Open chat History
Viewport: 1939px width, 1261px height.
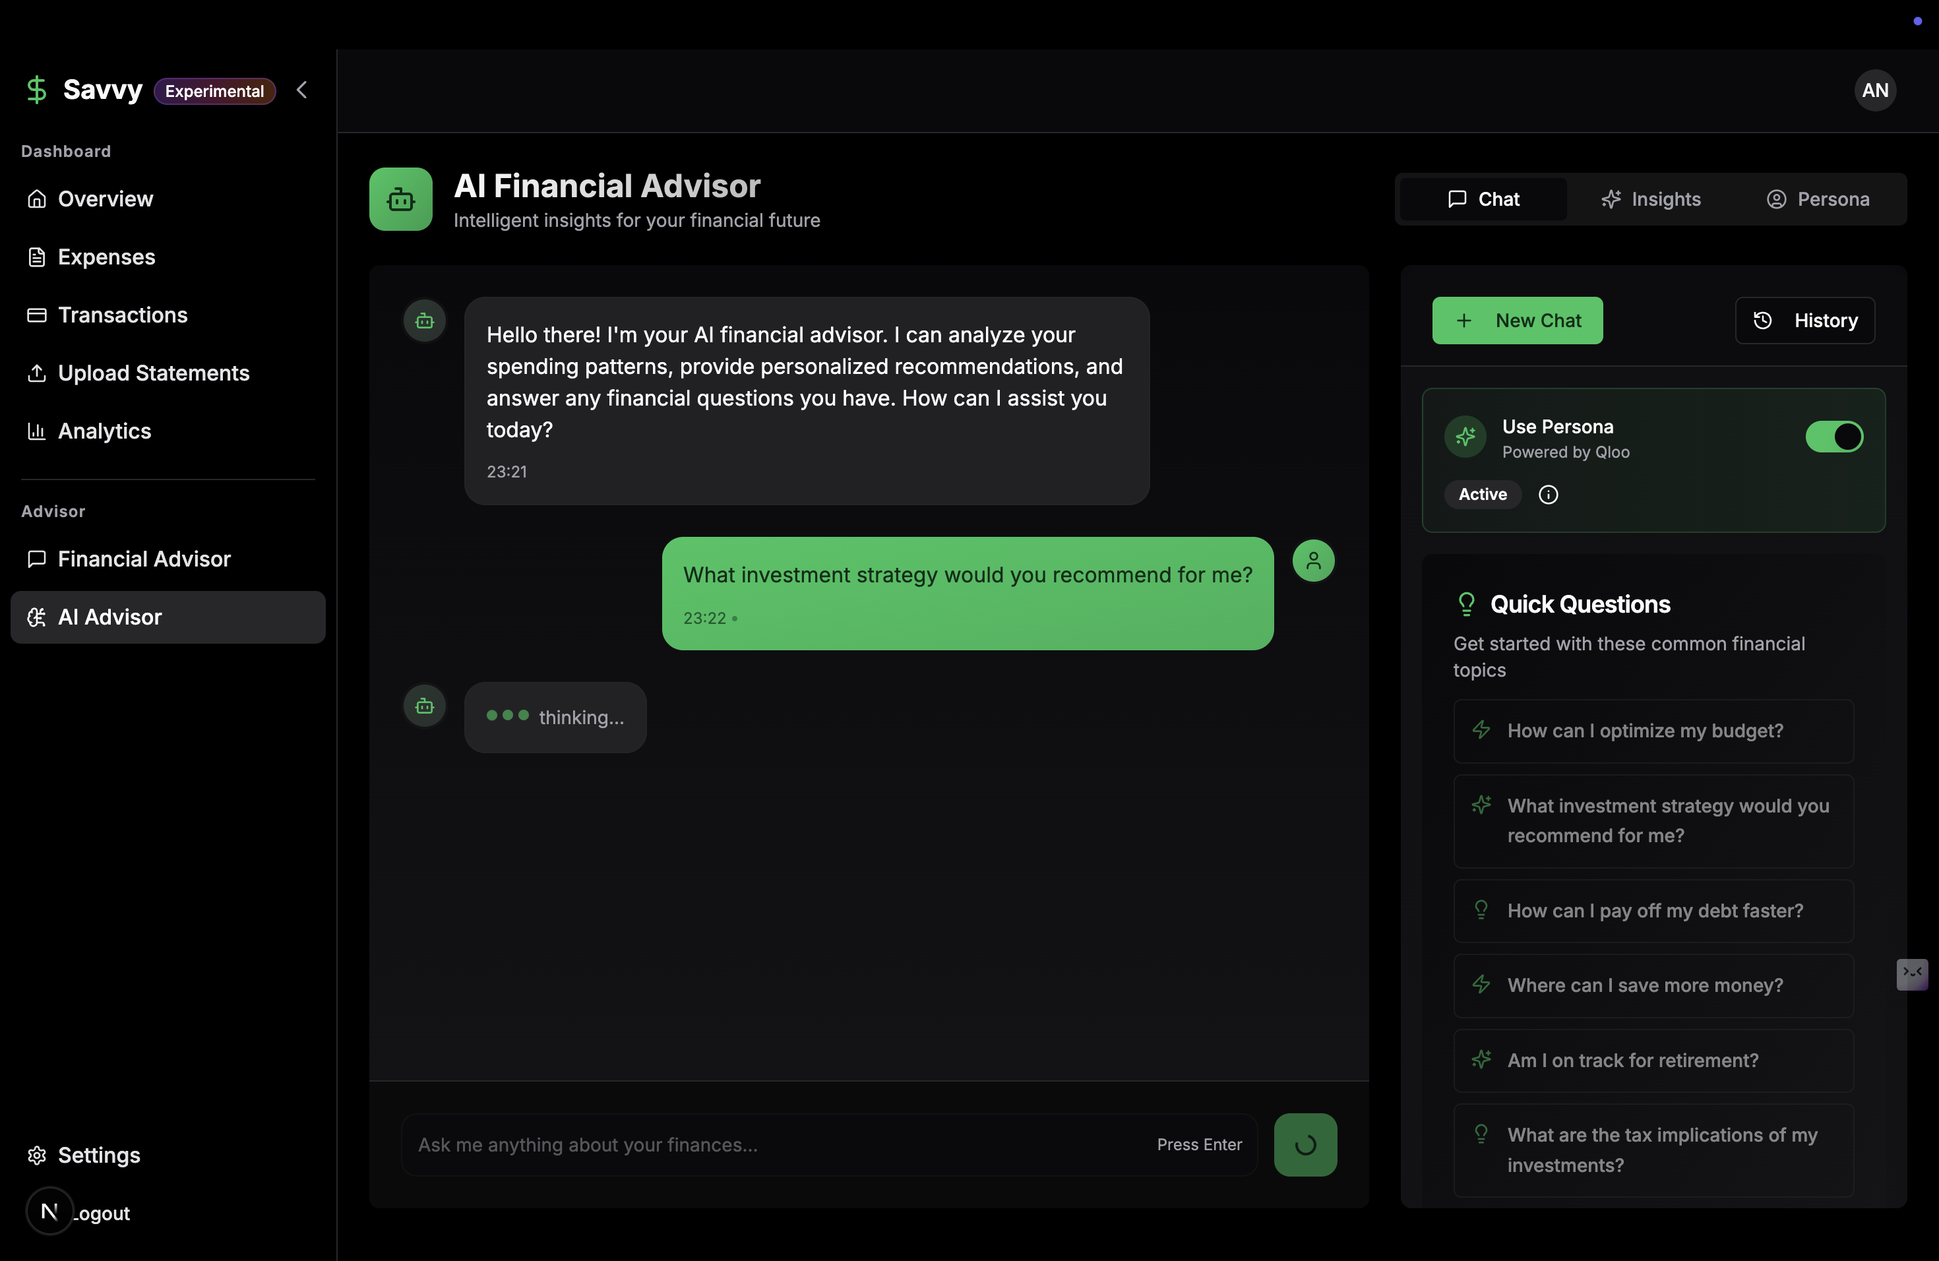pos(1804,320)
